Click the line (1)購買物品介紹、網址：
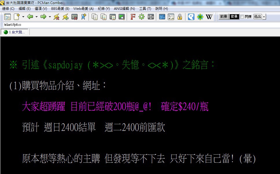 [x=58, y=86]
